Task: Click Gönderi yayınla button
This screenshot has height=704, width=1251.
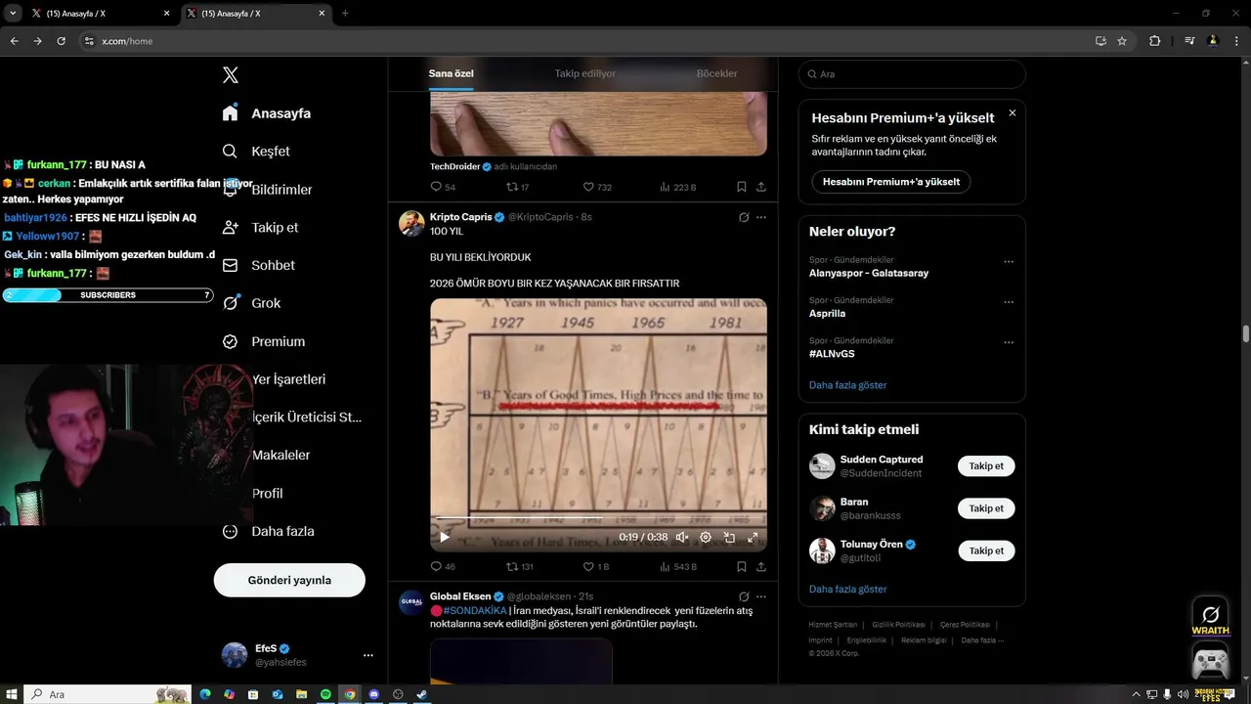Action: pyautogui.click(x=289, y=580)
